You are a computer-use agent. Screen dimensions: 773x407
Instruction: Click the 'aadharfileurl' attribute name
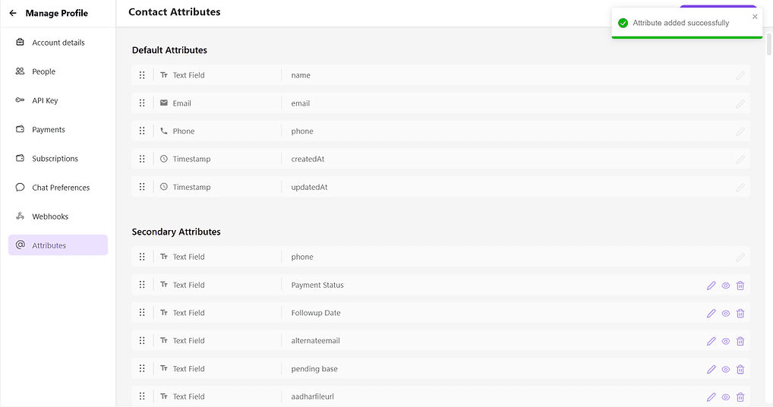point(312,396)
